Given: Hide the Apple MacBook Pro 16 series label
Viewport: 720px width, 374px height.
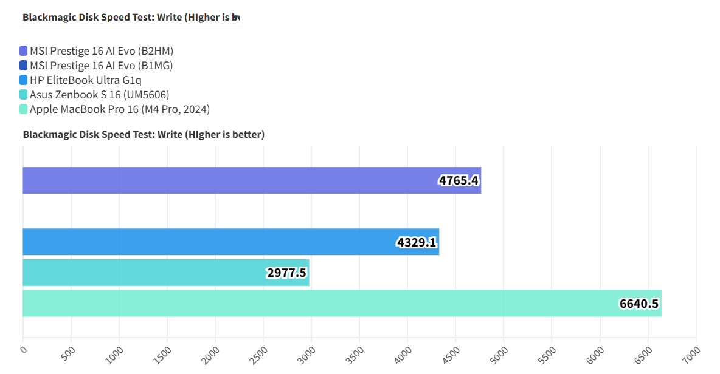Looking at the screenshot, I should pyautogui.click(x=120, y=109).
